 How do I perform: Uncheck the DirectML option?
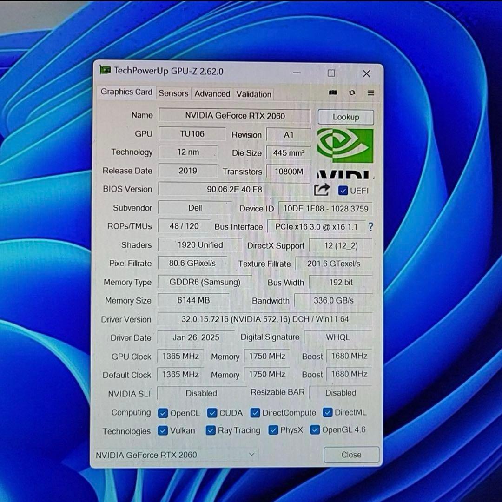point(327,413)
